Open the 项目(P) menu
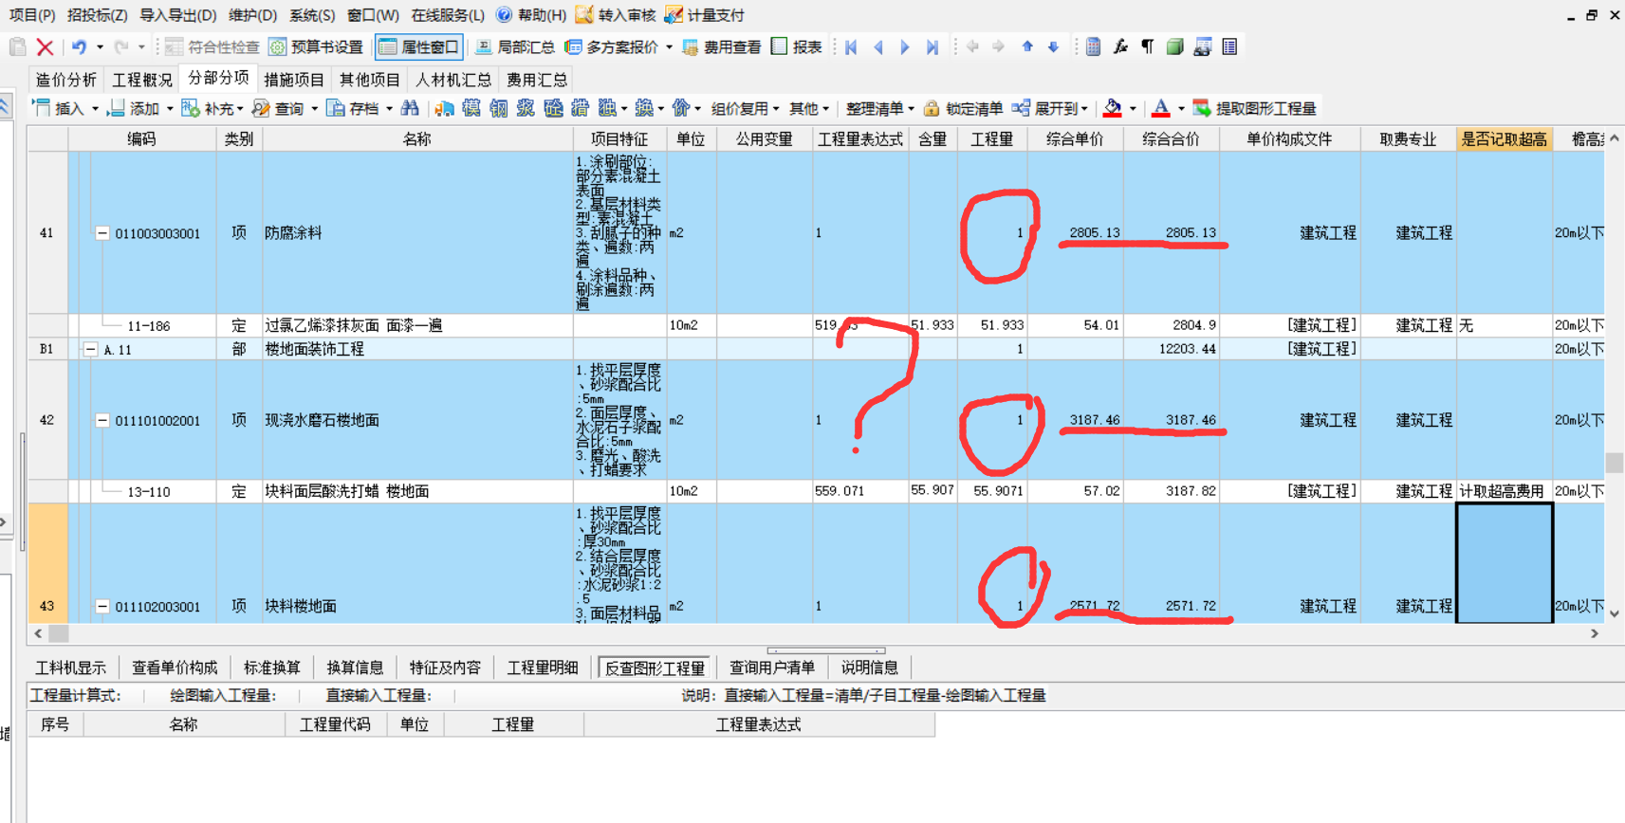Screen dimensions: 1625x823 tap(31, 15)
